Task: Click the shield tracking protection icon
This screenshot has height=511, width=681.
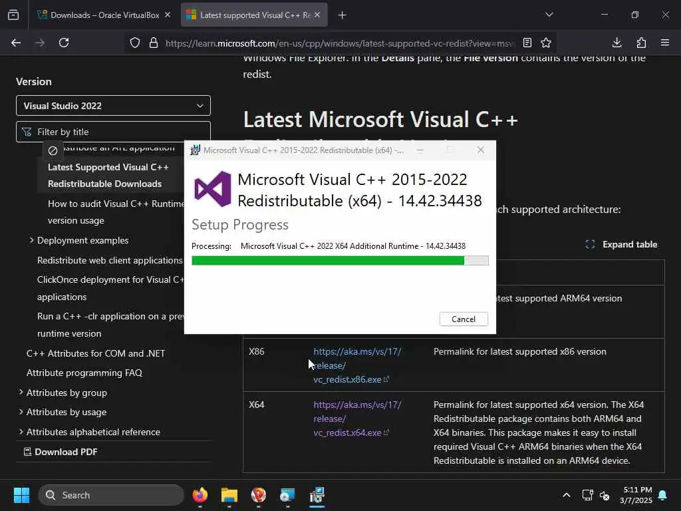Action: [x=135, y=43]
